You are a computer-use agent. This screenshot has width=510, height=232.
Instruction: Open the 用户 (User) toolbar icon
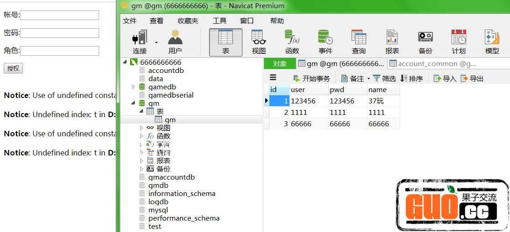[175, 42]
